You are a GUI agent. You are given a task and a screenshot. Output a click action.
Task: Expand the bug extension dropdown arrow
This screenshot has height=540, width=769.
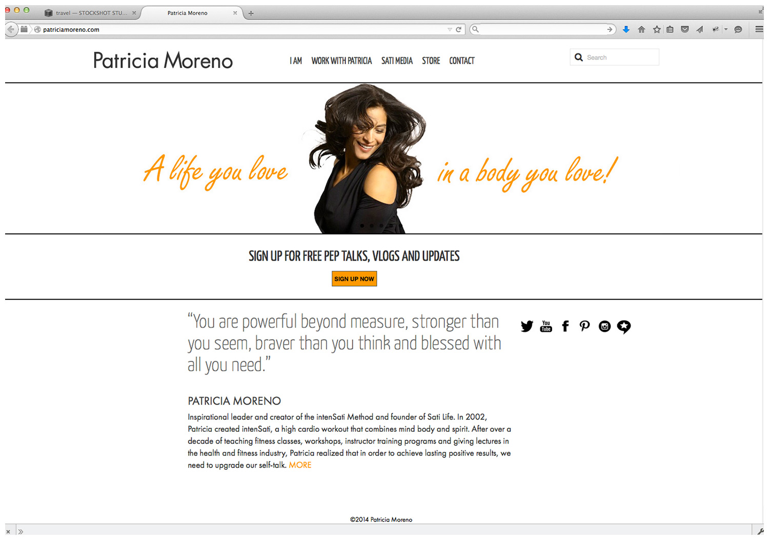(x=726, y=29)
